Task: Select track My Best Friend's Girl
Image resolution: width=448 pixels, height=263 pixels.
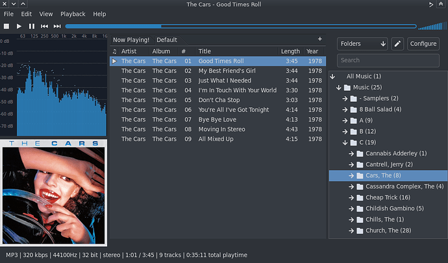Action: pyautogui.click(x=218, y=71)
